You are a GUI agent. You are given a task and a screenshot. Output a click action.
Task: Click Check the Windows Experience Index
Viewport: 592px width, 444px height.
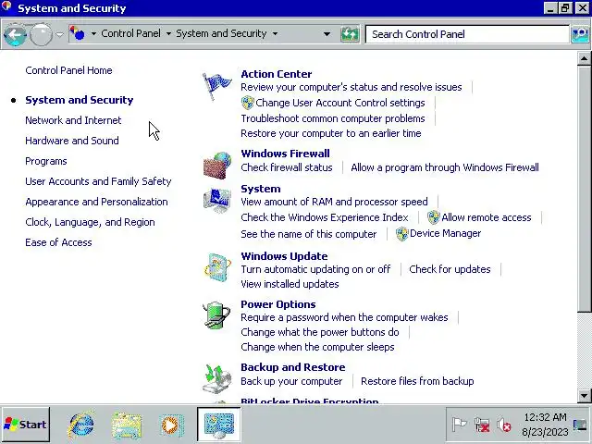tap(325, 218)
